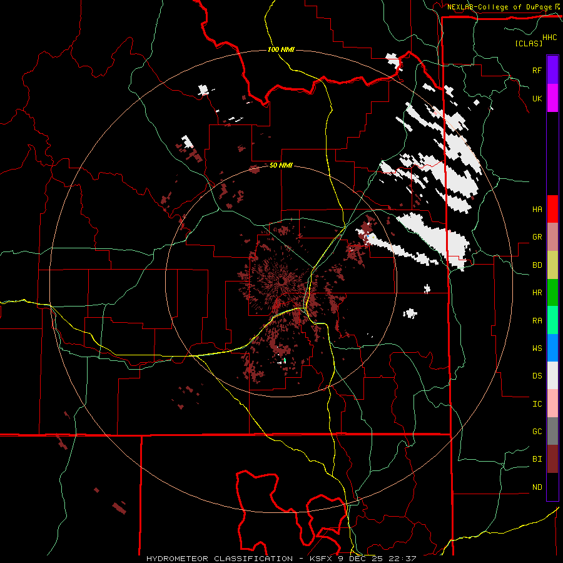Click the RA light green legend swatch
563x563 pixels.
pos(552,320)
